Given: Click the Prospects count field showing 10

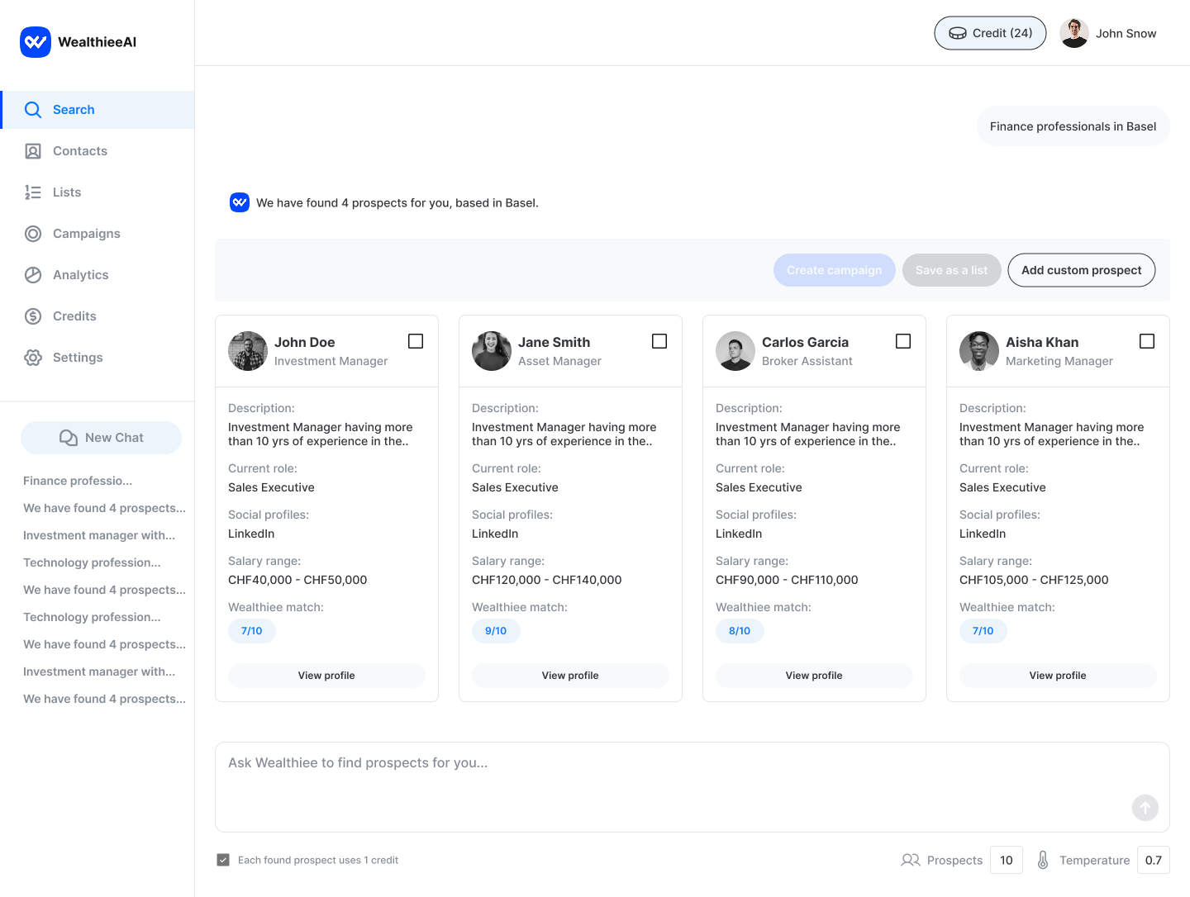Looking at the screenshot, I should pos(1006,860).
